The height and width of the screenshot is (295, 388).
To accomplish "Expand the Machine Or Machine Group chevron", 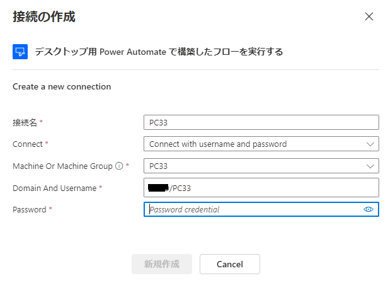I will coord(370,166).
